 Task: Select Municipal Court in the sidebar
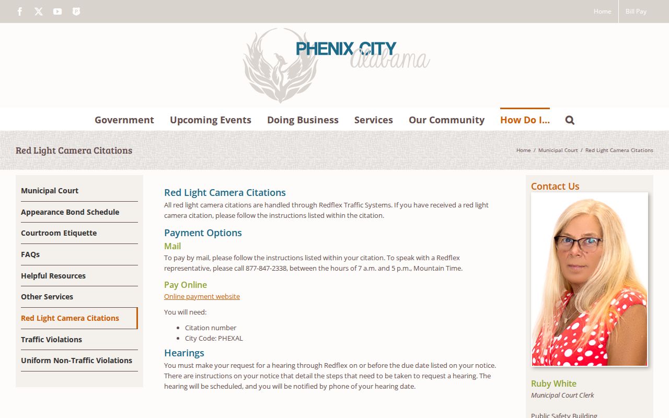tap(79, 191)
